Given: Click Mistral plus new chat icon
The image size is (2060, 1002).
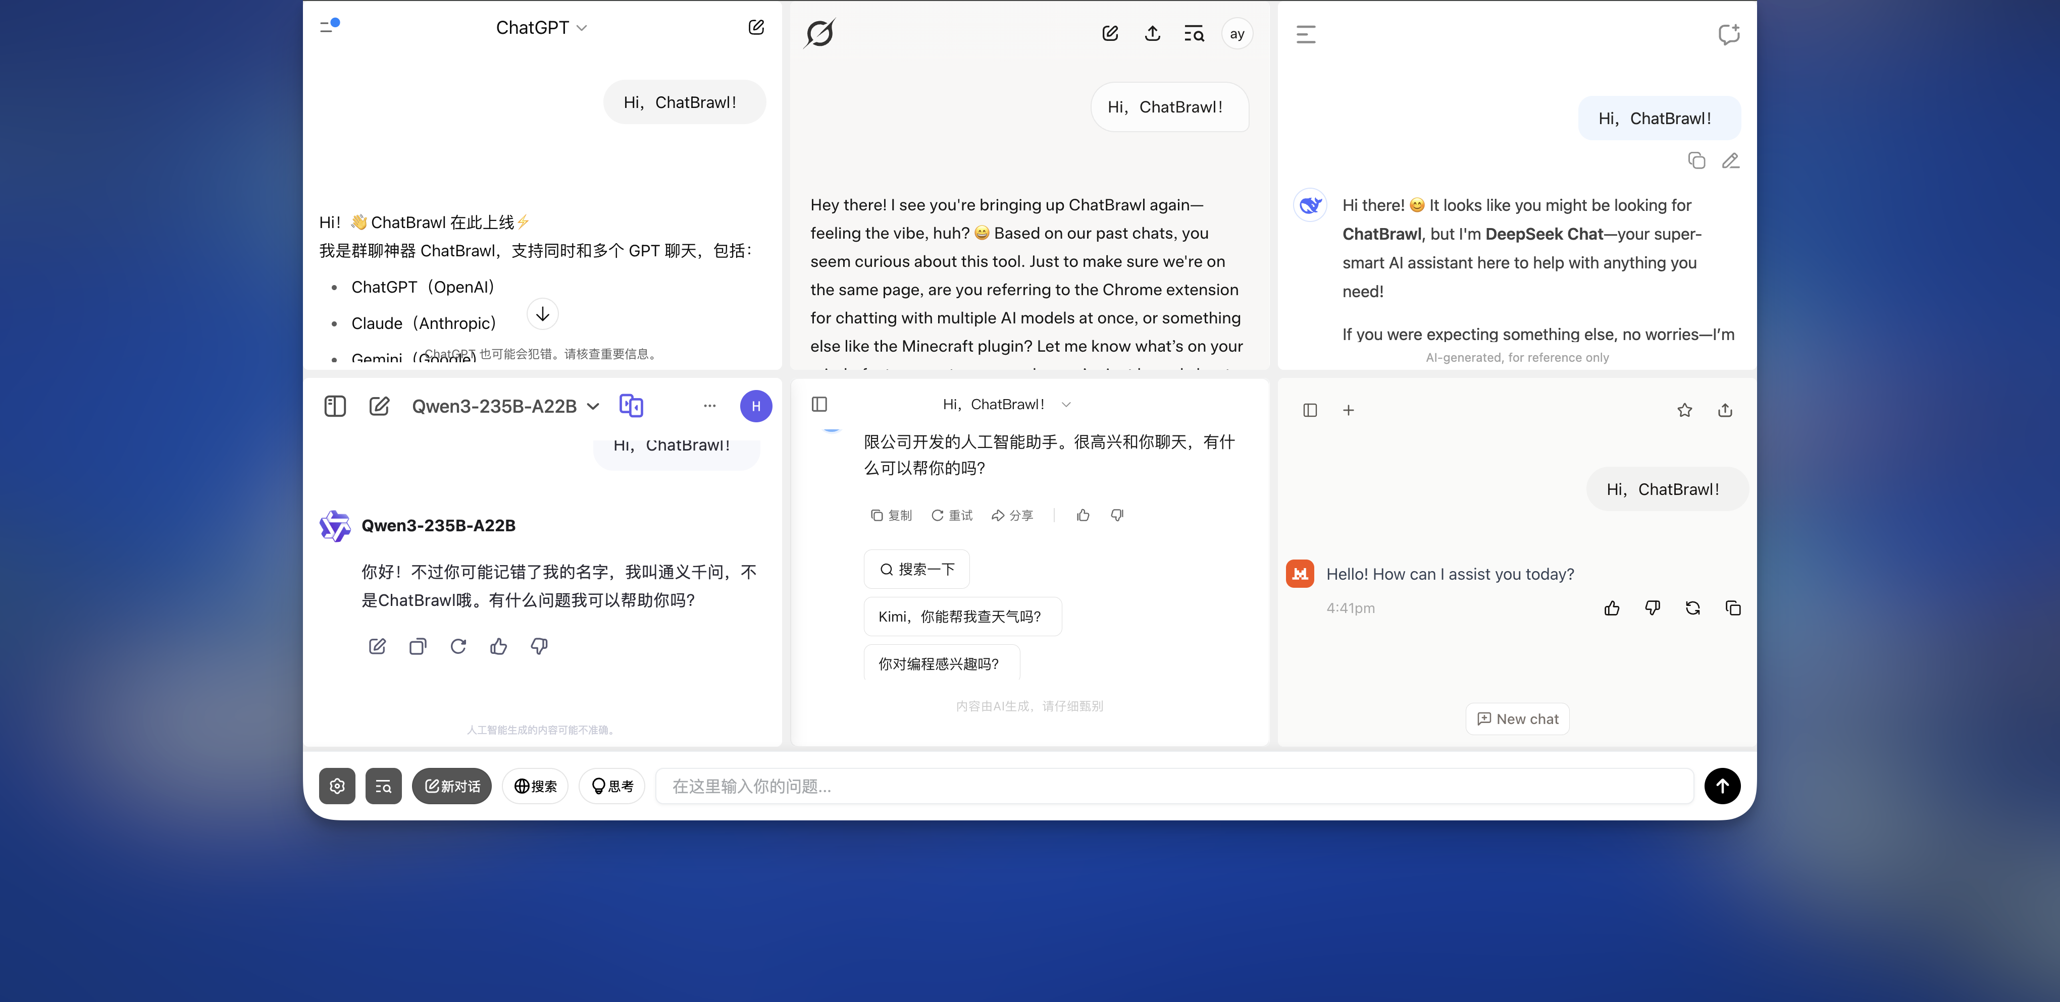Looking at the screenshot, I should coord(1348,410).
